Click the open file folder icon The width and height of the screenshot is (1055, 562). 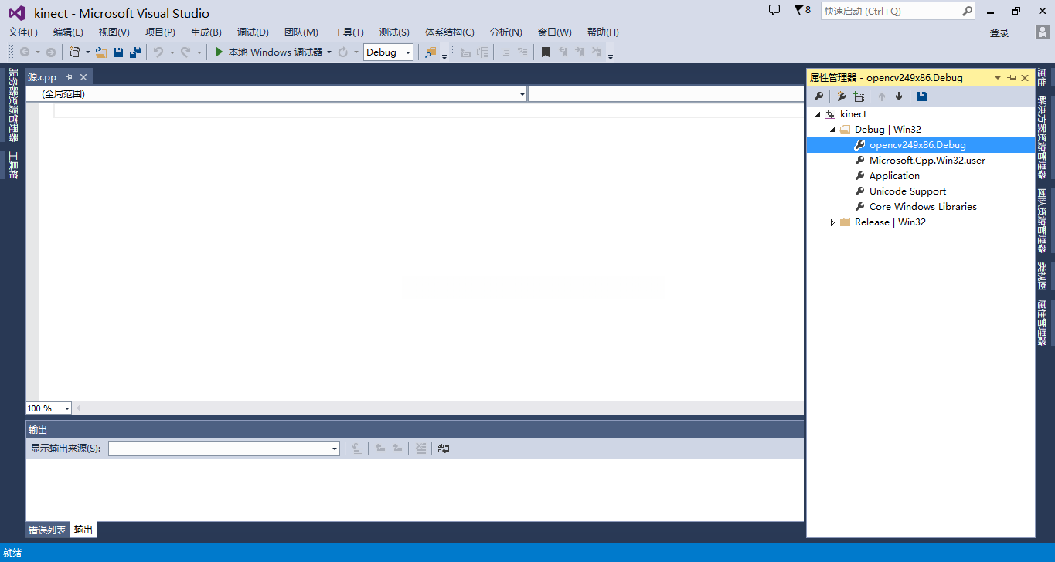[100, 52]
